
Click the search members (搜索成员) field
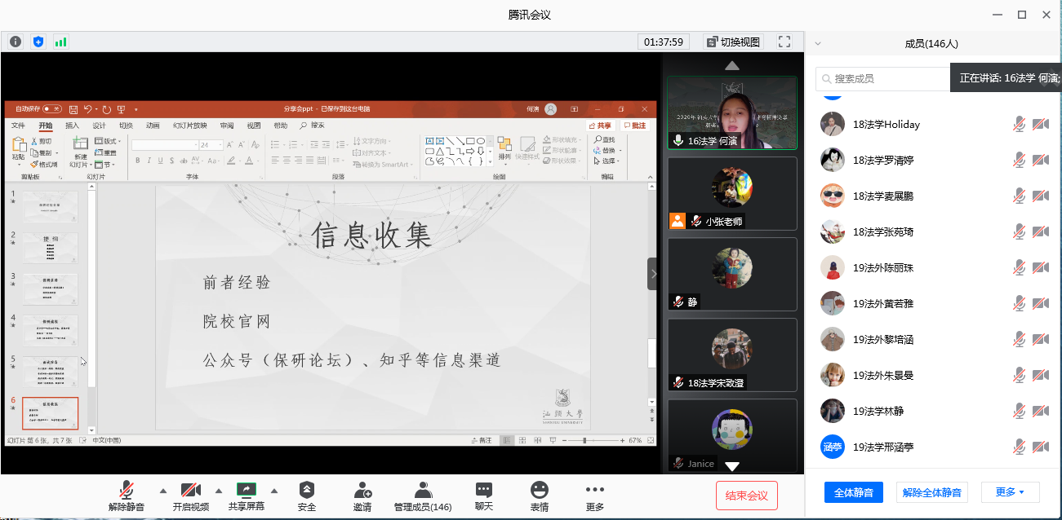point(886,79)
